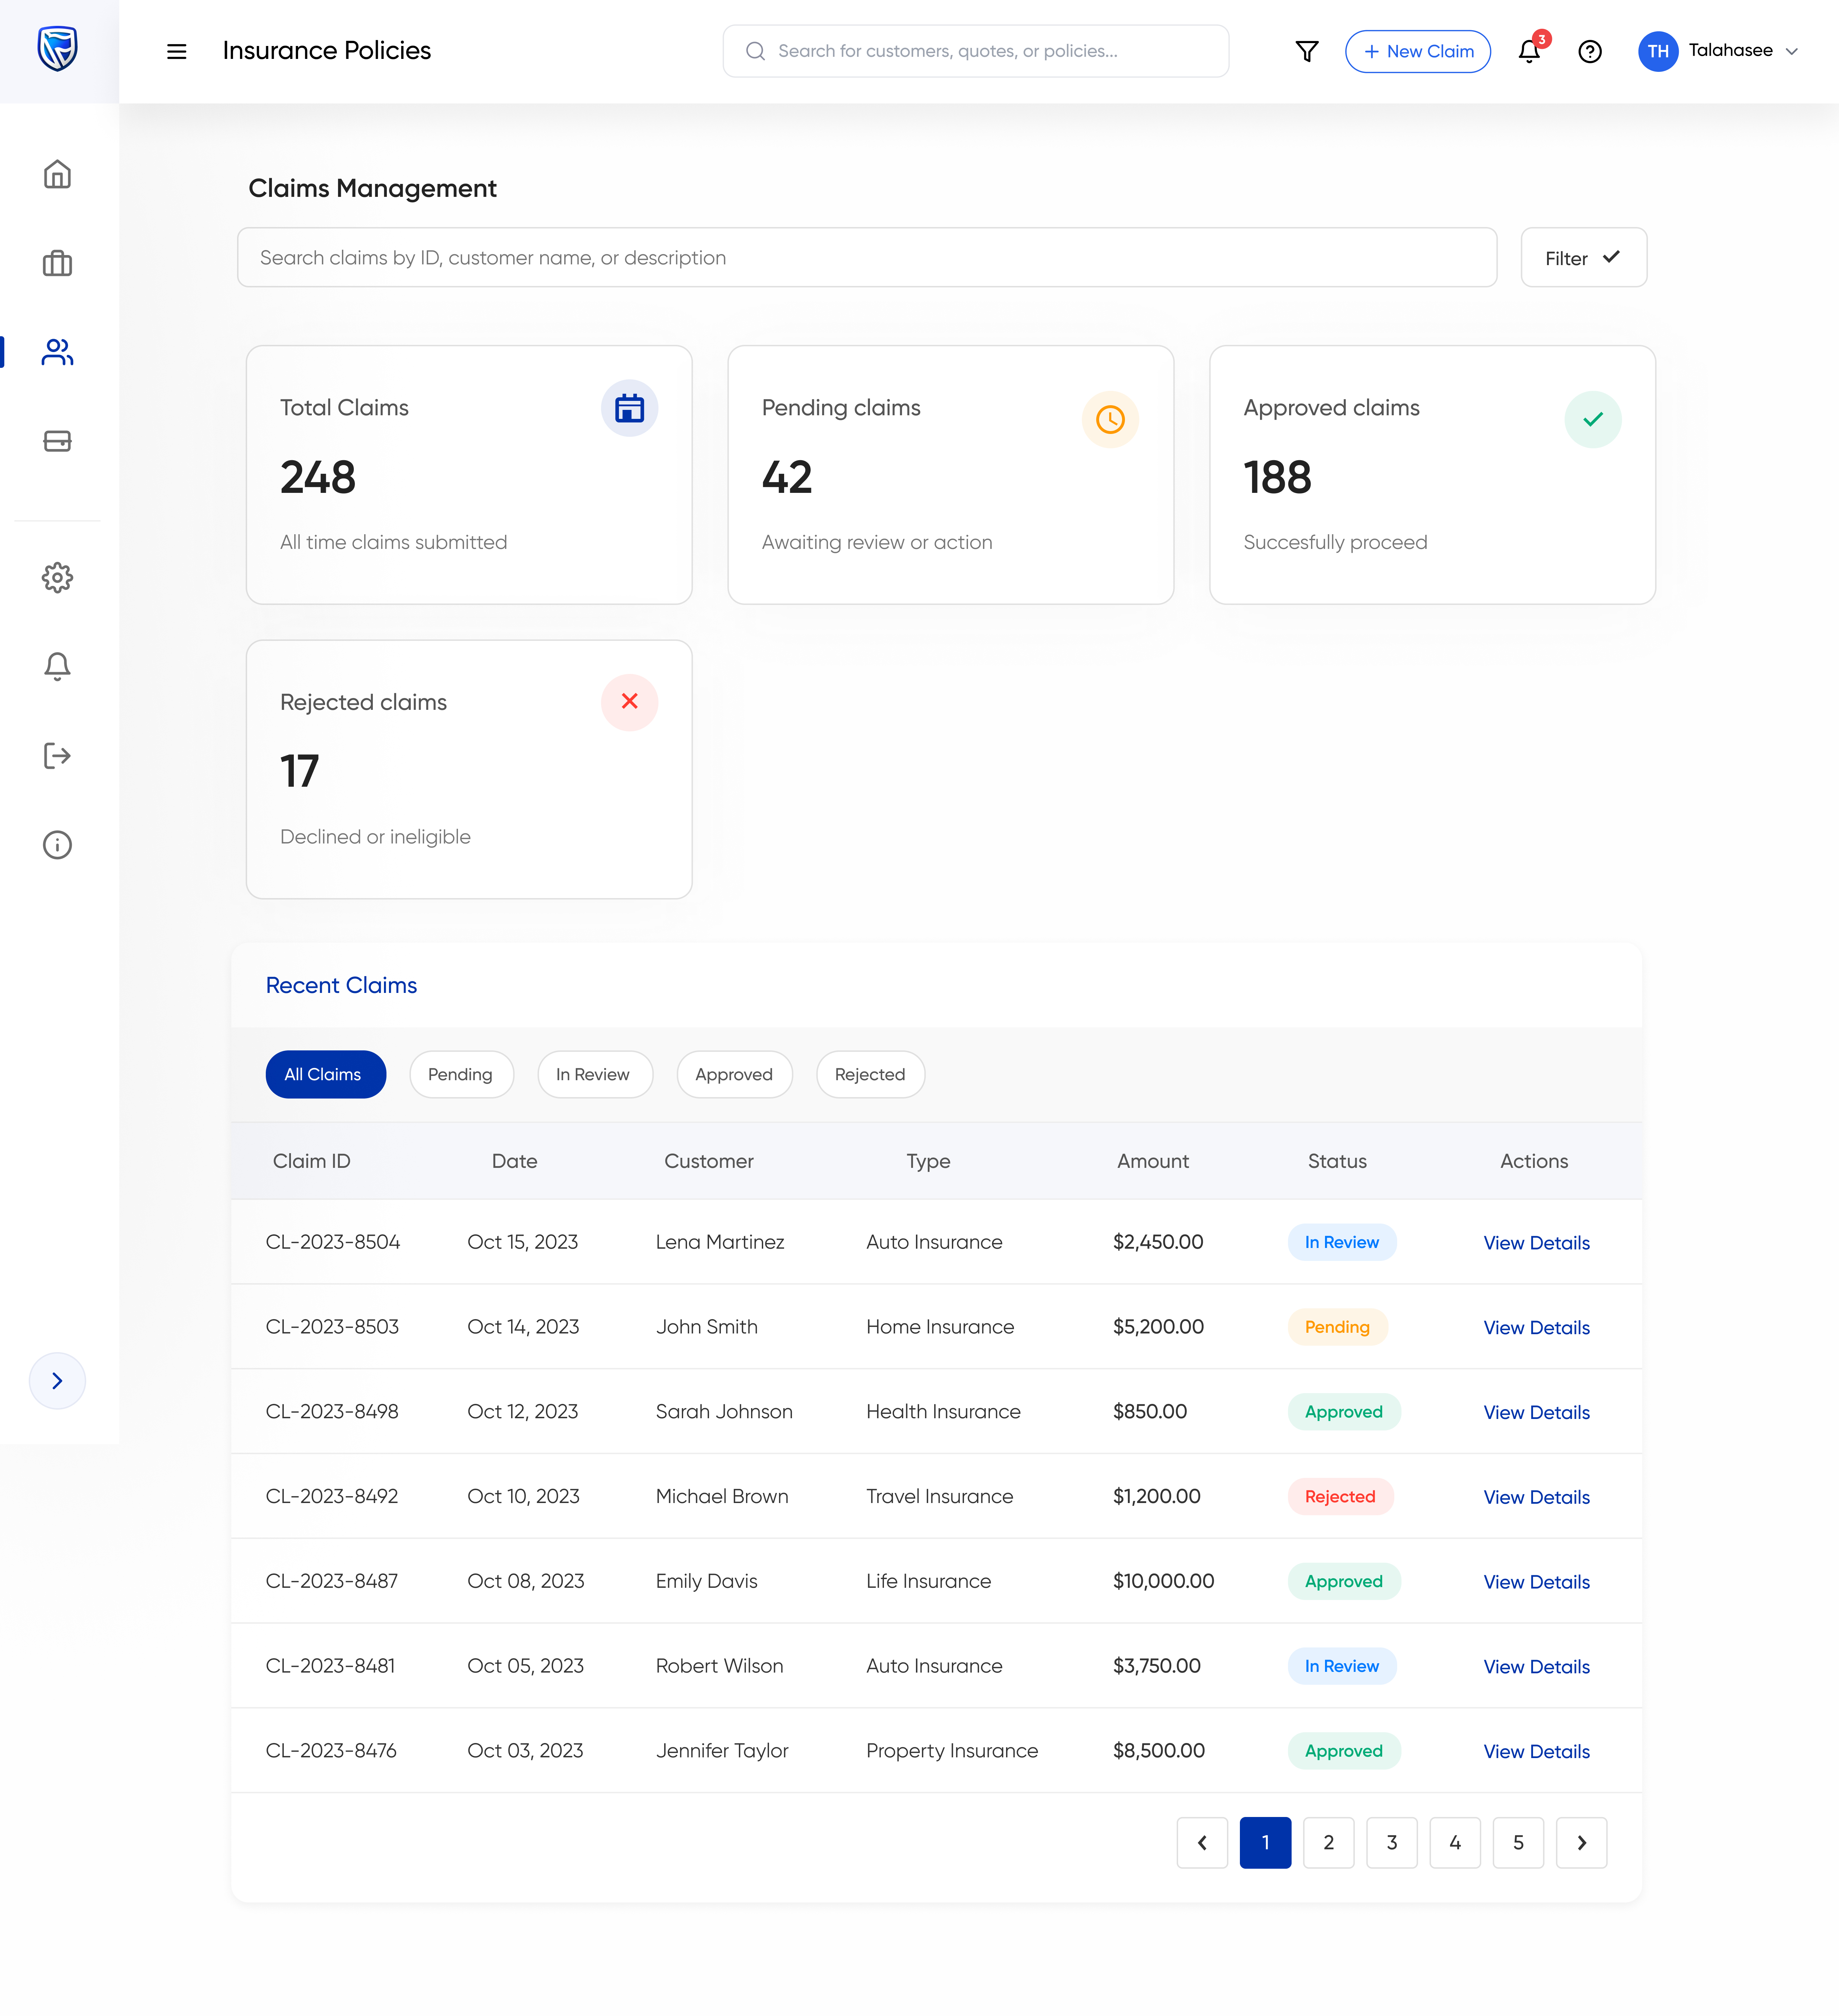Select the customers people sidebar icon
The image size is (1839, 2016).
tap(57, 352)
